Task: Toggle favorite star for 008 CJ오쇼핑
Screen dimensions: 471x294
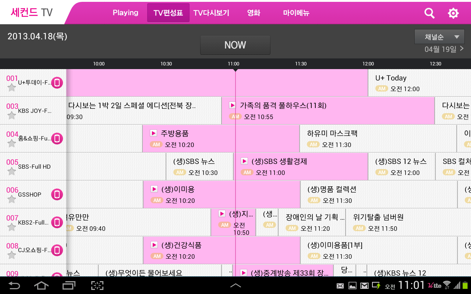Action: (12, 255)
